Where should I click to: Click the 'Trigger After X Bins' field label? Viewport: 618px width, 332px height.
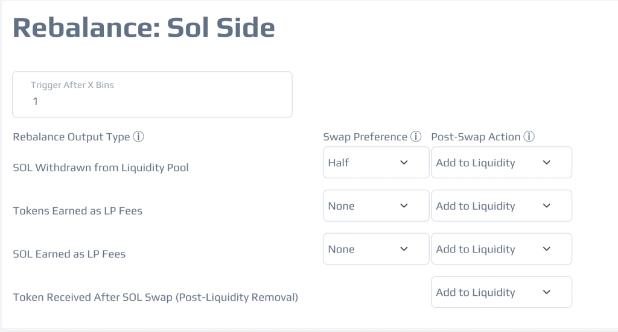point(72,85)
